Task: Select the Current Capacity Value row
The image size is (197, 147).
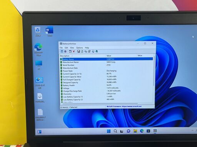Action: (107, 77)
